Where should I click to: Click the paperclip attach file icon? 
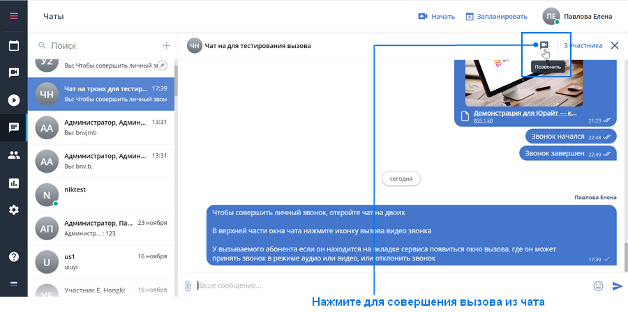188,286
